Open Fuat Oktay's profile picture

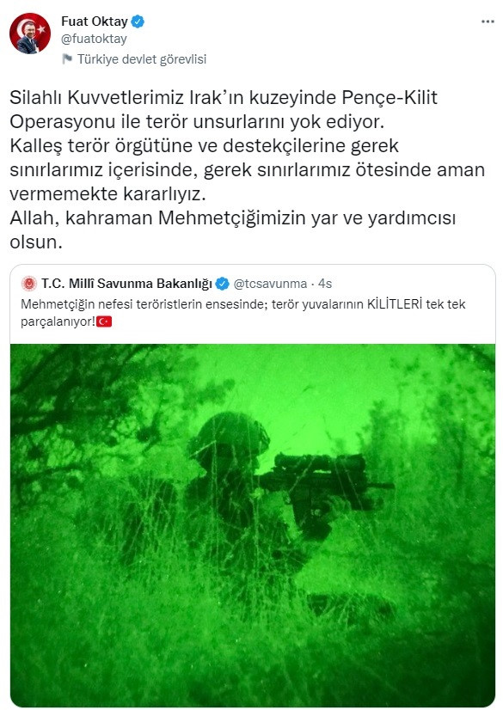pyautogui.click(x=30, y=34)
